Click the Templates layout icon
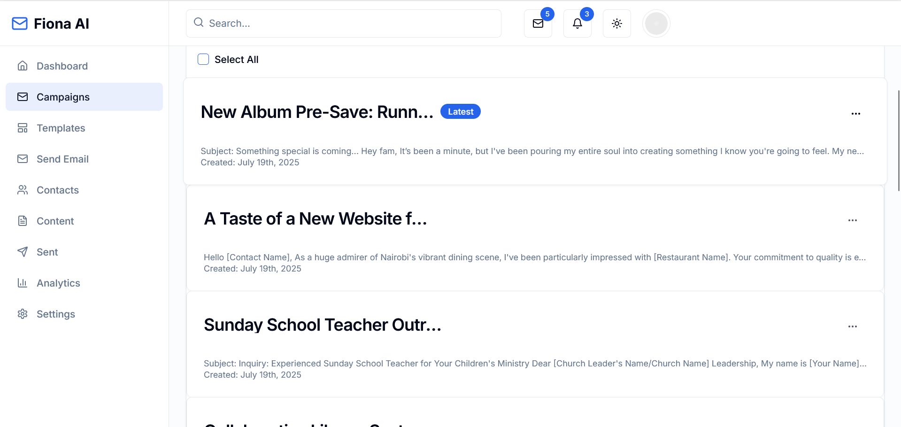 coord(23,128)
